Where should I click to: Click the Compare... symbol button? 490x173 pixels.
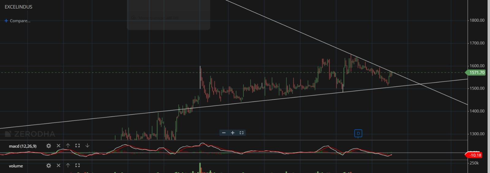click(20, 21)
